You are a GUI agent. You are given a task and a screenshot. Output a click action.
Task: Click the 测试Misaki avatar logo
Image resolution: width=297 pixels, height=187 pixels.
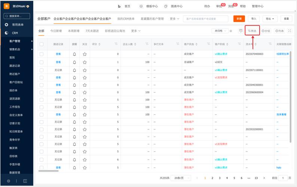[6, 6]
